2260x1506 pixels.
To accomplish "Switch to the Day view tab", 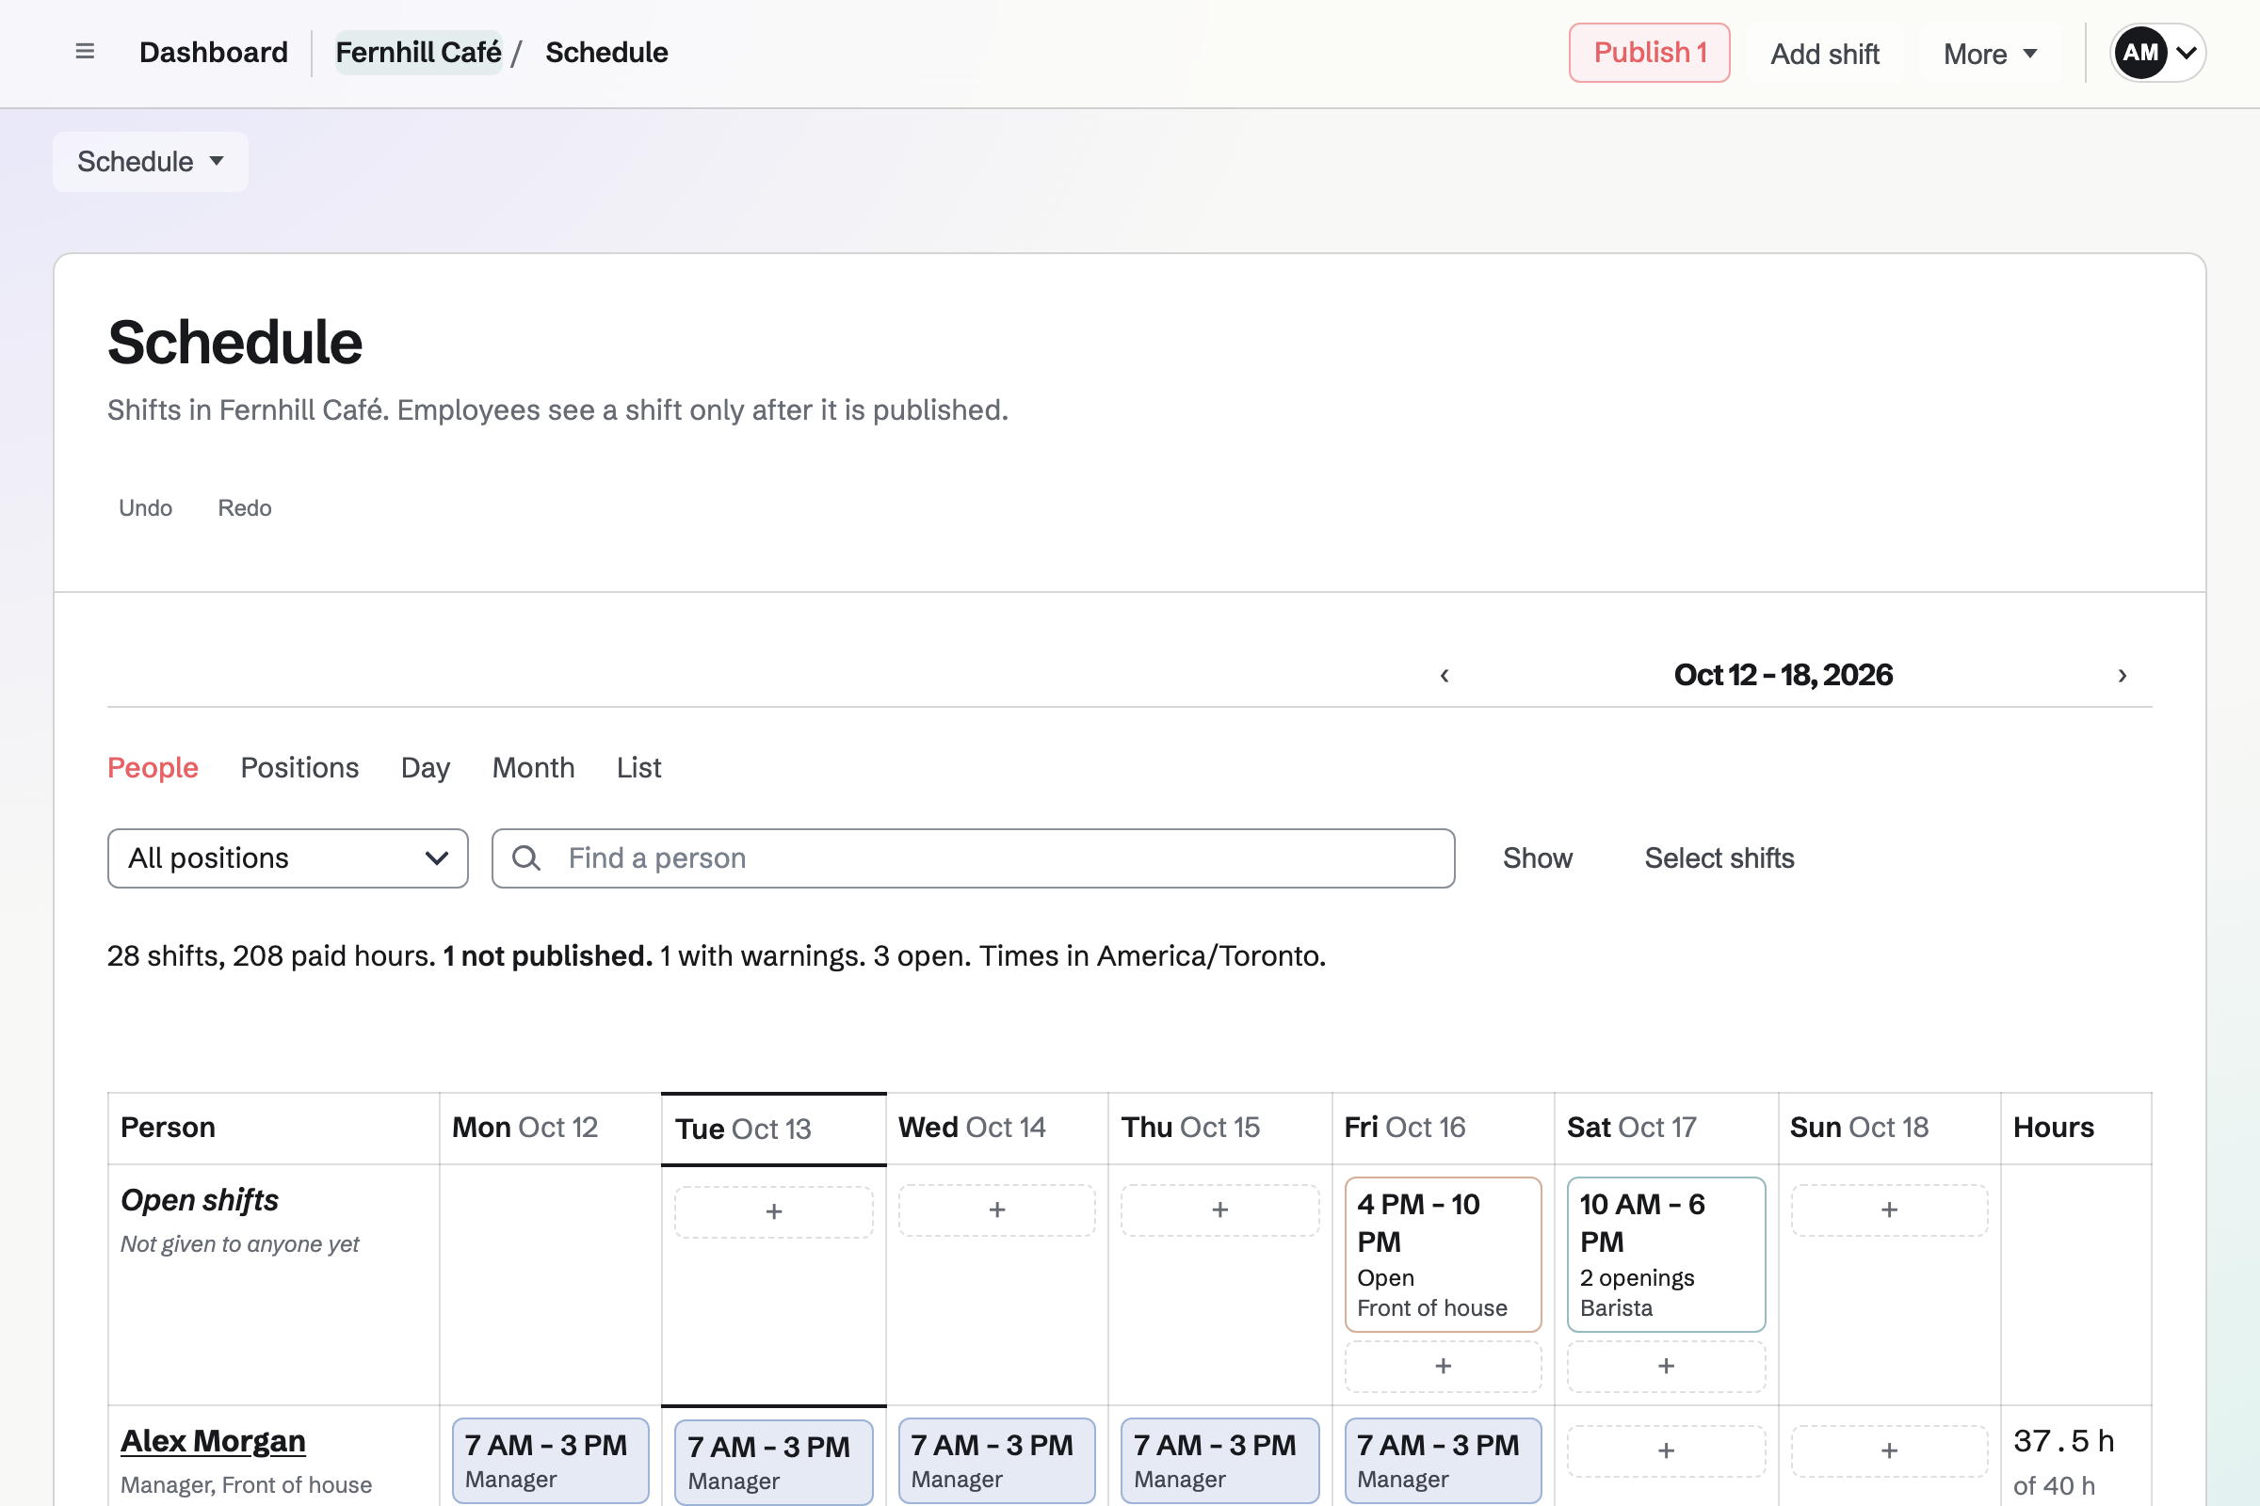I will click(426, 767).
